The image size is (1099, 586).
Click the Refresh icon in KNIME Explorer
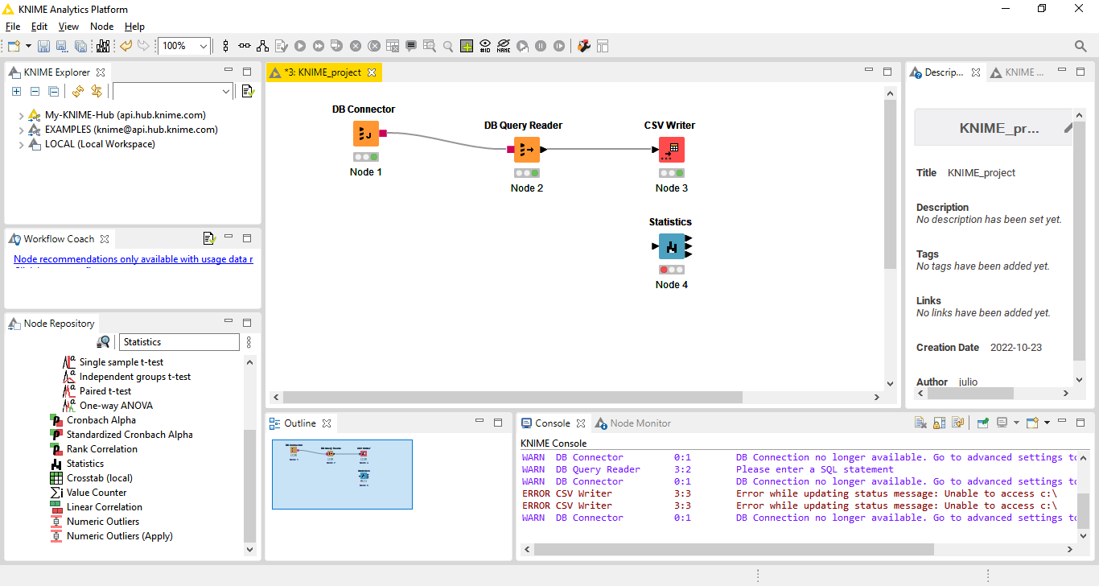(x=78, y=92)
